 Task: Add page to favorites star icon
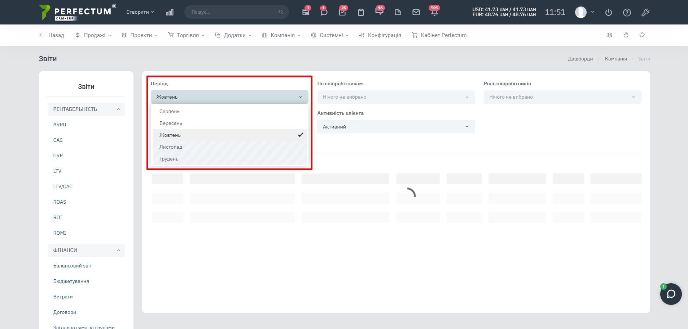pos(642,35)
